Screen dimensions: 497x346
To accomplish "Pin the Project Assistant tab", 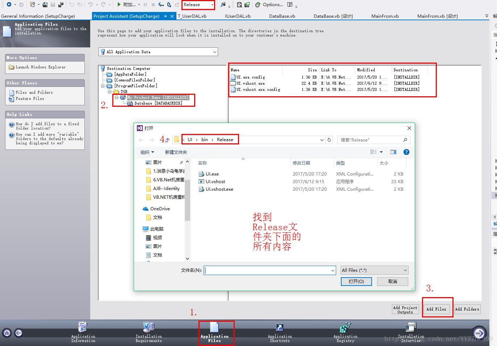I will coord(165,16).
